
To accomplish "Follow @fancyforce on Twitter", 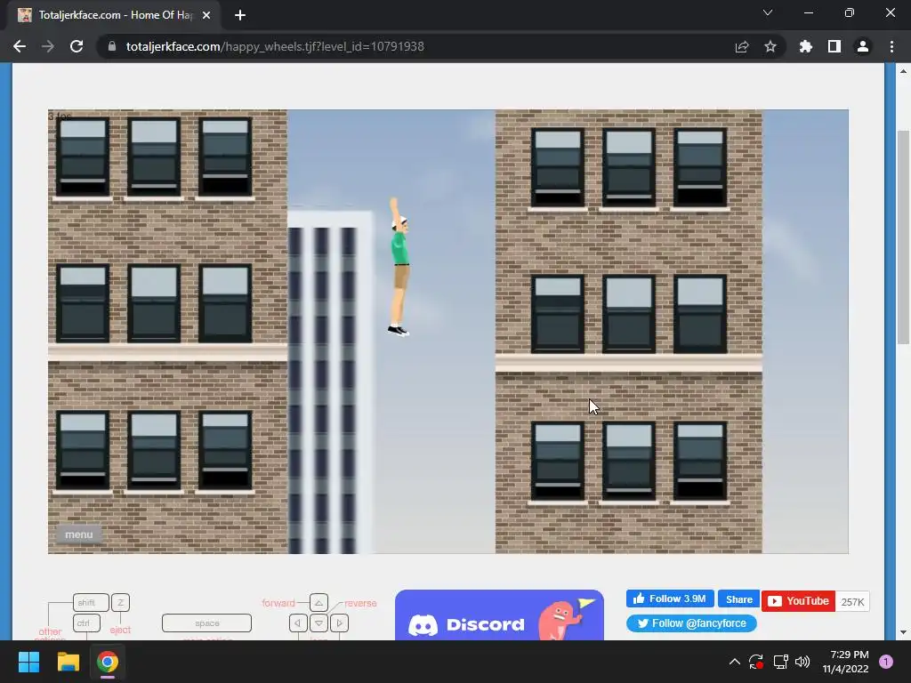I will click(691, 623).
